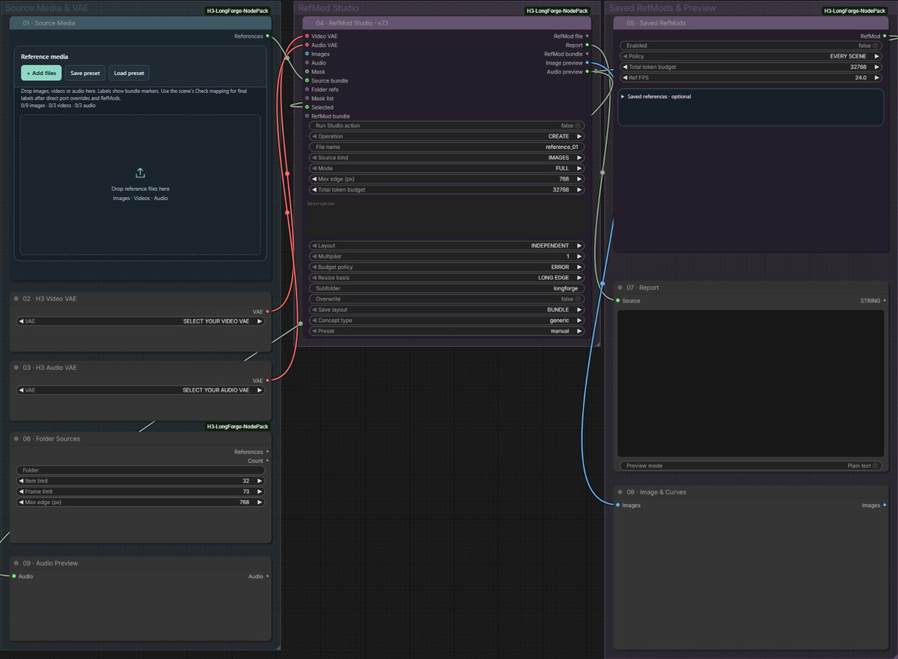Click the Description text area
This screenshot has width=898, height=659.
[447, 219]
